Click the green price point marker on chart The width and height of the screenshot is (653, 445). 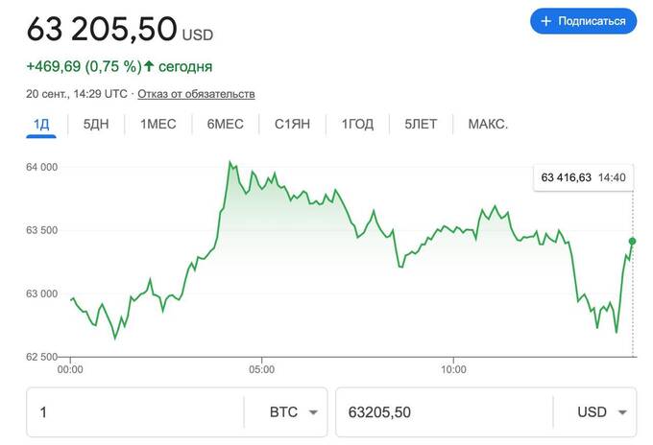632,241
